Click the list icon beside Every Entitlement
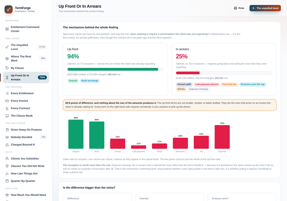The image size is (287, 201). point(7,93)
